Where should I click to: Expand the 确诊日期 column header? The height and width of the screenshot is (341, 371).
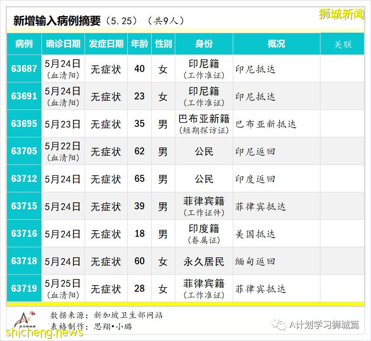click(x=63, y=44)
